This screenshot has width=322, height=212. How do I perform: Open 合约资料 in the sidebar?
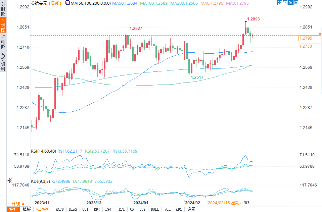pyautogui.click(x=3, y=61)
